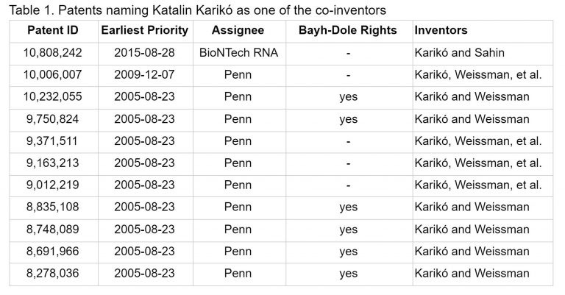Select patent ID 8,748,089 cell

click(53, 230)
